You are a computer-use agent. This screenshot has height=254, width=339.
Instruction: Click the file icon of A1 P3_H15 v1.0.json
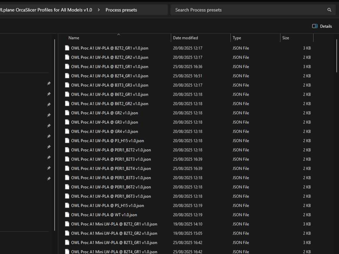tap(67, 141)
